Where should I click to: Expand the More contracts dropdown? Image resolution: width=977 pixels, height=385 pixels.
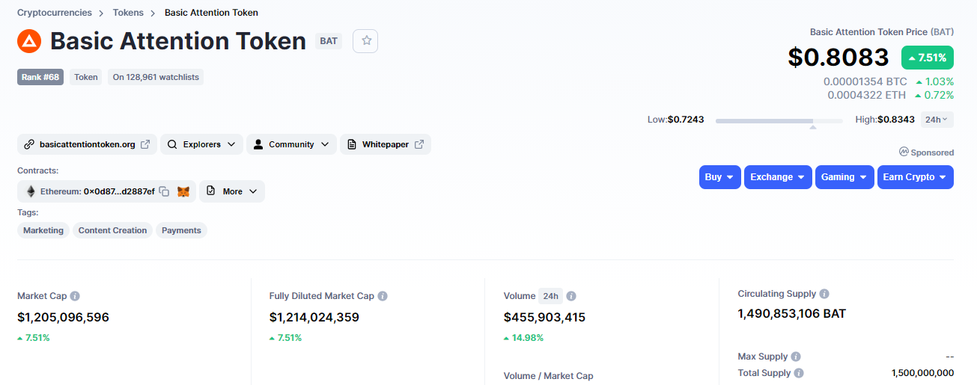(231, 191)
